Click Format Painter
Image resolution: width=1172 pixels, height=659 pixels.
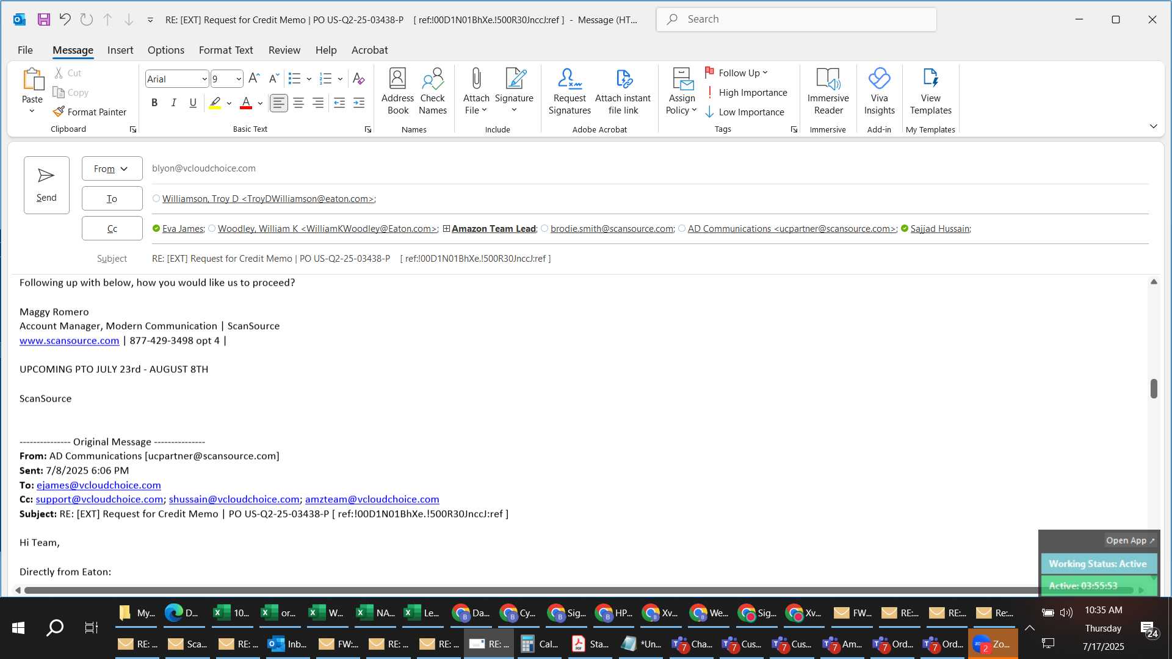pyautogui.click(x=90, y=112)
